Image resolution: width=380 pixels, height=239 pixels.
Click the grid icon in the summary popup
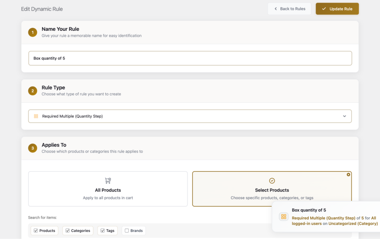(x=284, y=217)
